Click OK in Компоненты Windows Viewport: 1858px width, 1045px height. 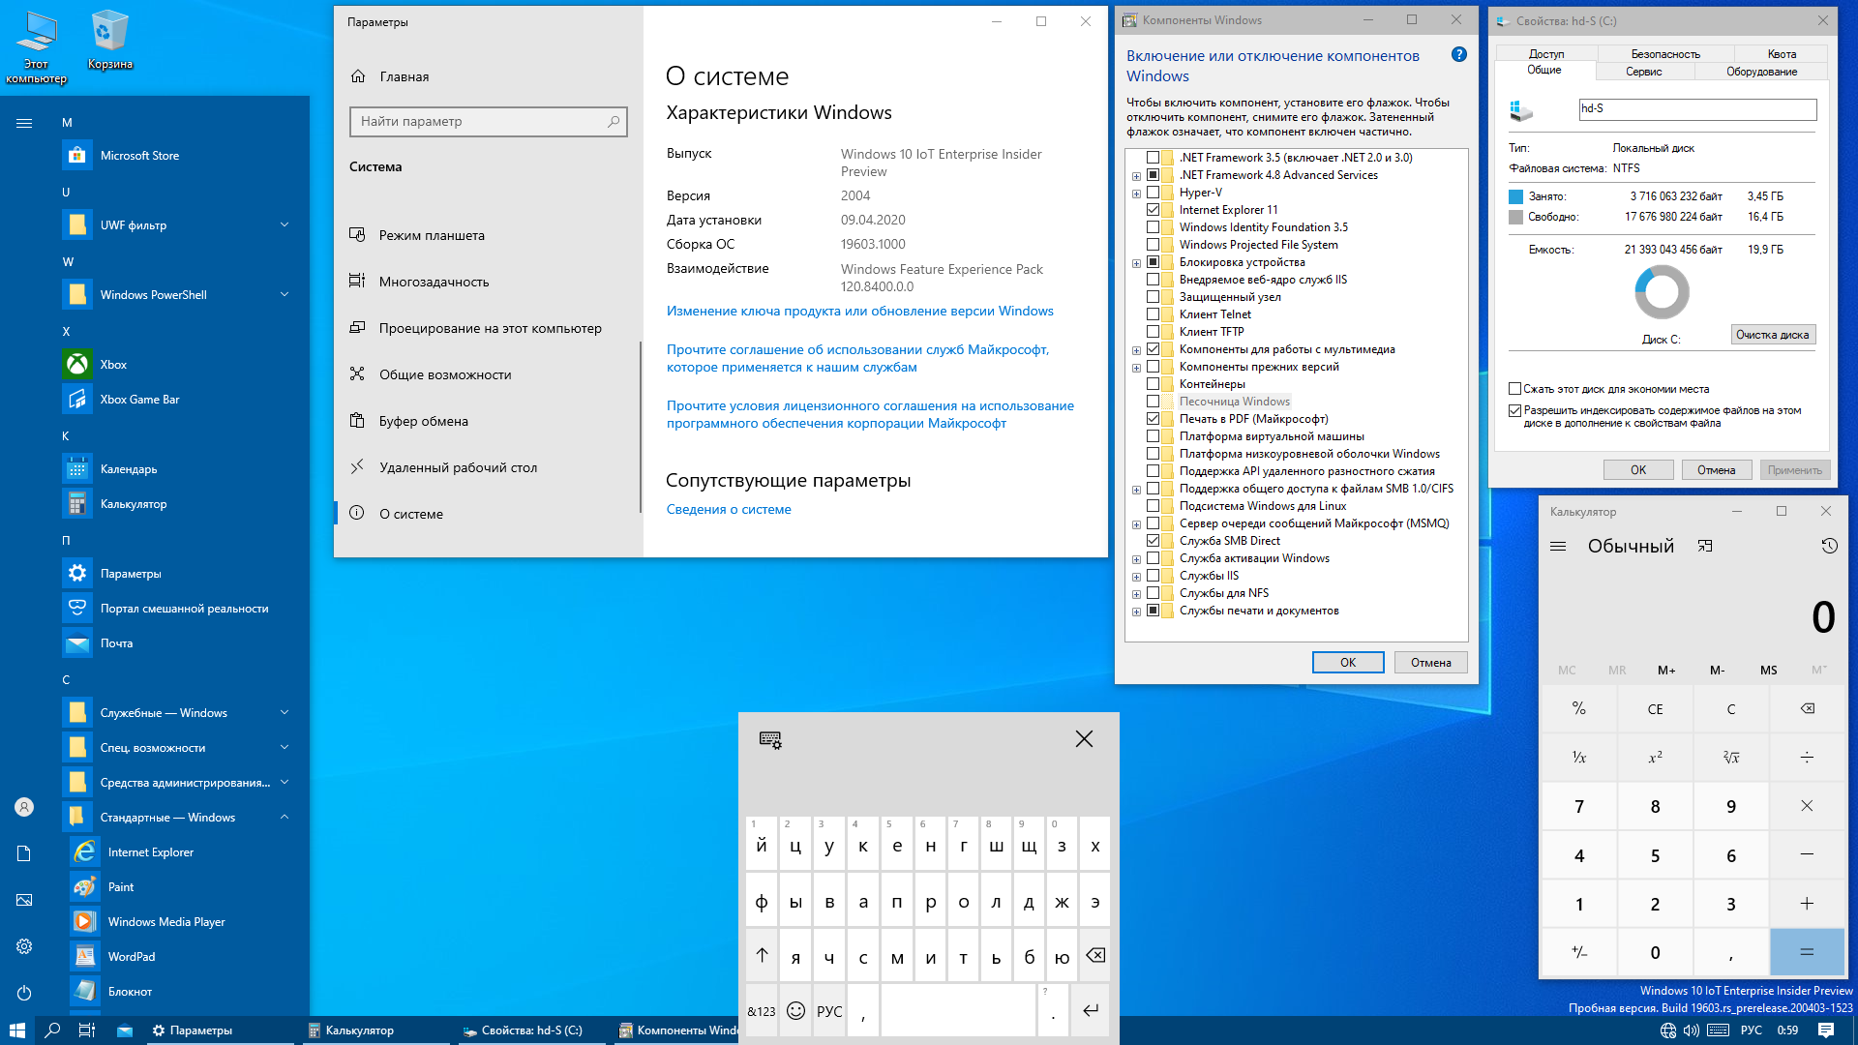(x=1348, y=663)
